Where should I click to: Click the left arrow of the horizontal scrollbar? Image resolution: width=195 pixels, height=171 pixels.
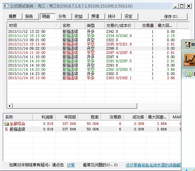[9, 106]
